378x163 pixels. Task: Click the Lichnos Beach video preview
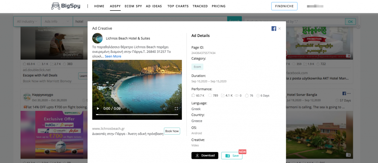click(x=137, y=89)
